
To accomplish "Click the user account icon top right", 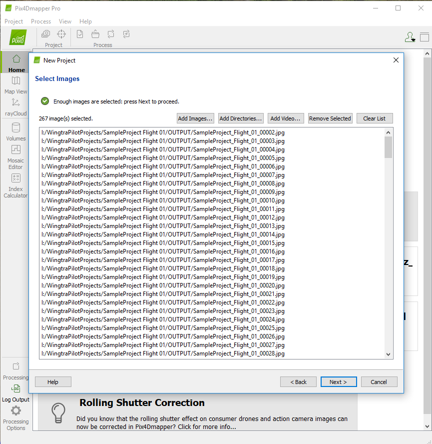I will pos(410,37).
